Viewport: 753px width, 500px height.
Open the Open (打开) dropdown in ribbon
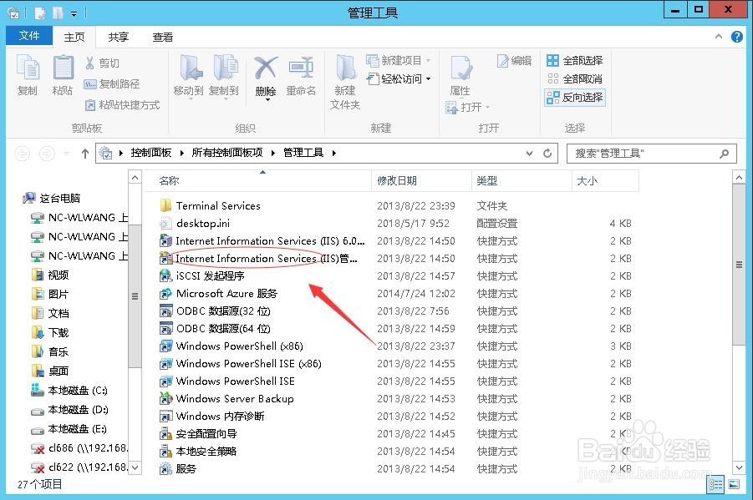[x=468, y=107]
